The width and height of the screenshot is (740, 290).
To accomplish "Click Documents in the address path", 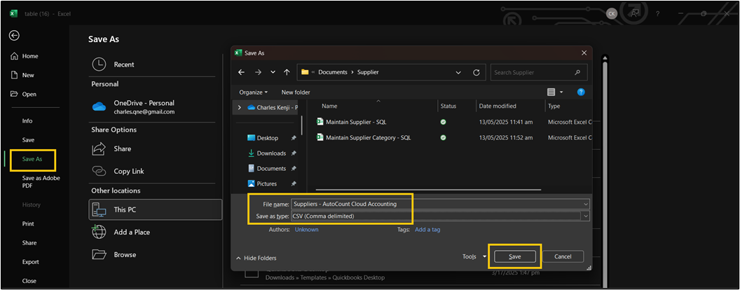I will tap(332, 72).
